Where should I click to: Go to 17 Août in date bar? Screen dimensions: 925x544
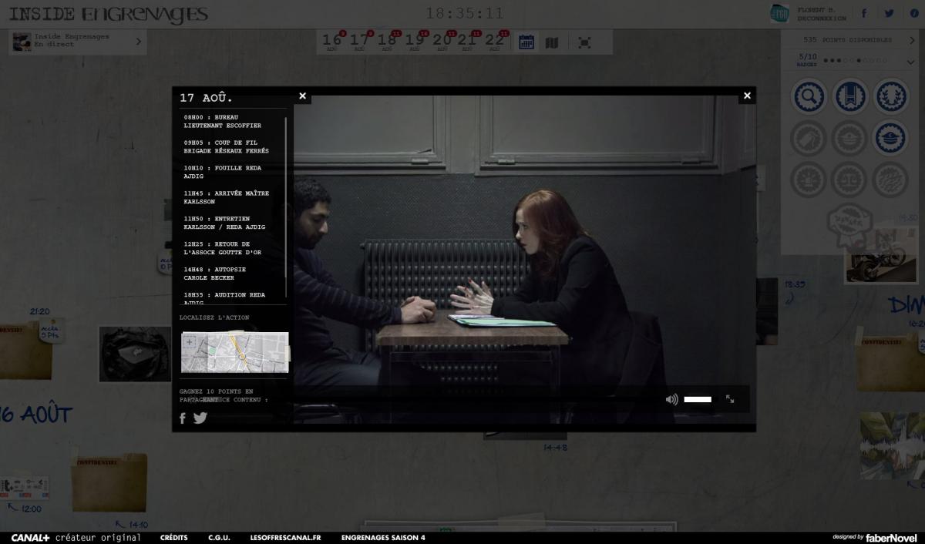[x=359, y=42]
